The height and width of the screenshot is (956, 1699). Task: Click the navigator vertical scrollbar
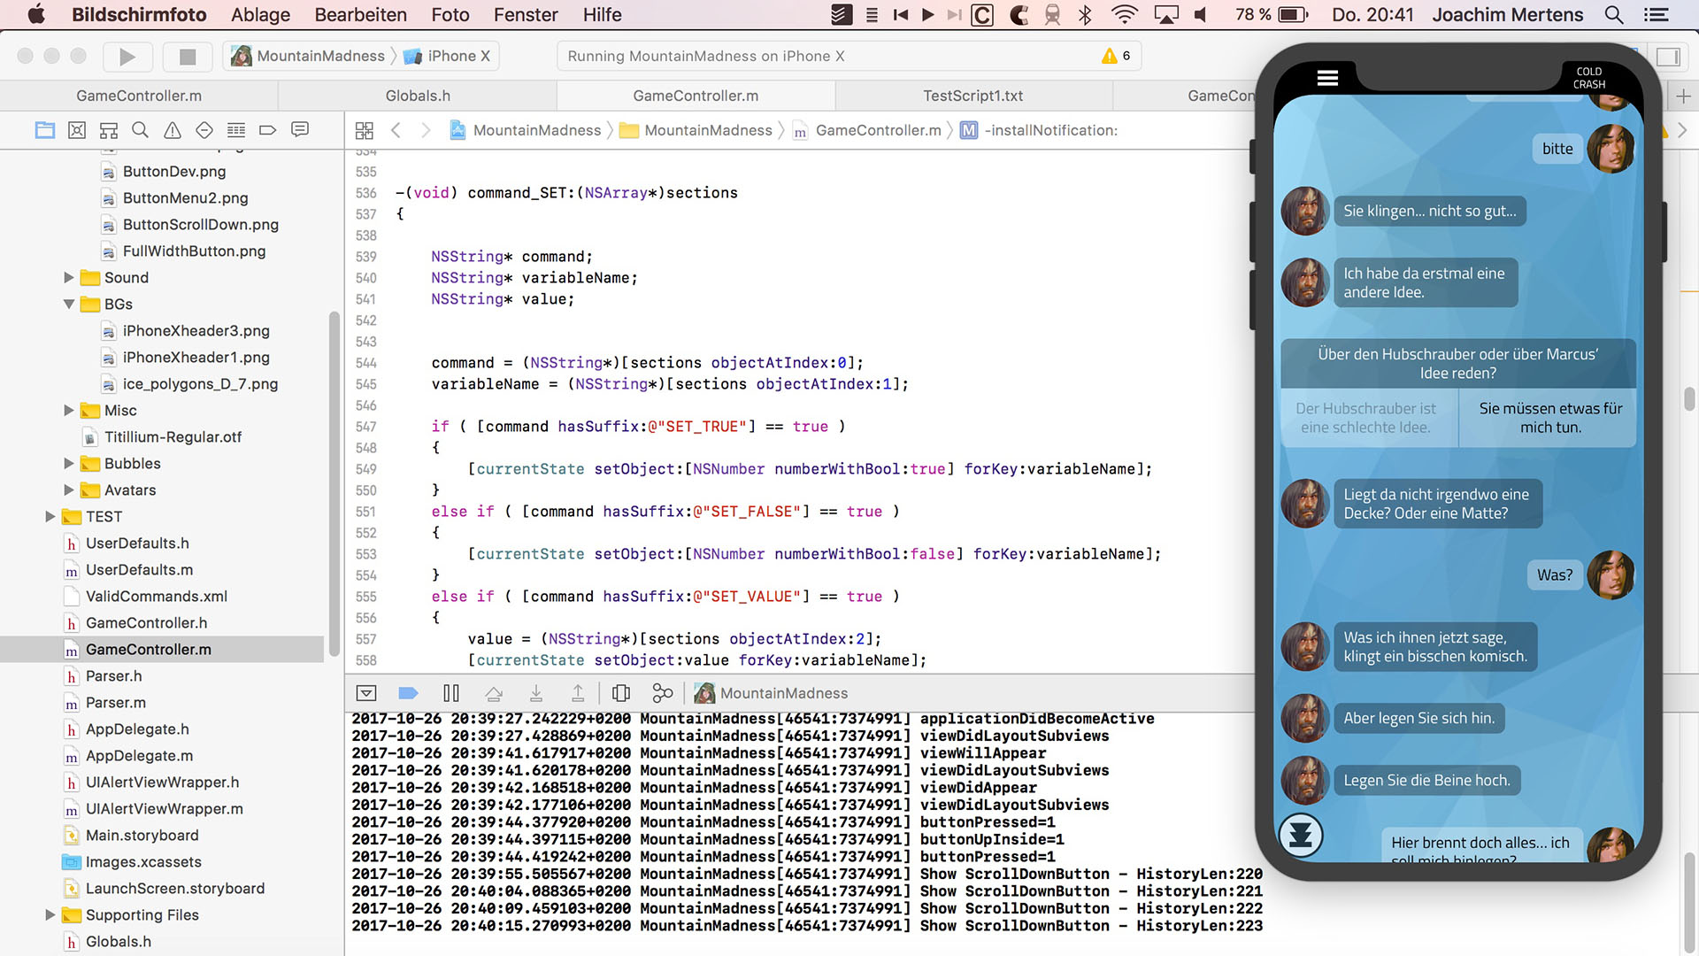click(x=334, y=485)
